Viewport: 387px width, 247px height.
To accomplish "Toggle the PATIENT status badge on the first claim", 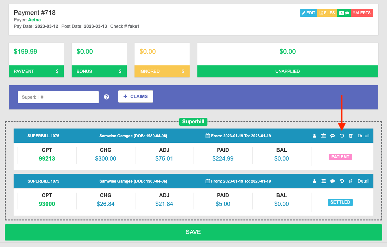I will (x=340, y=157).
